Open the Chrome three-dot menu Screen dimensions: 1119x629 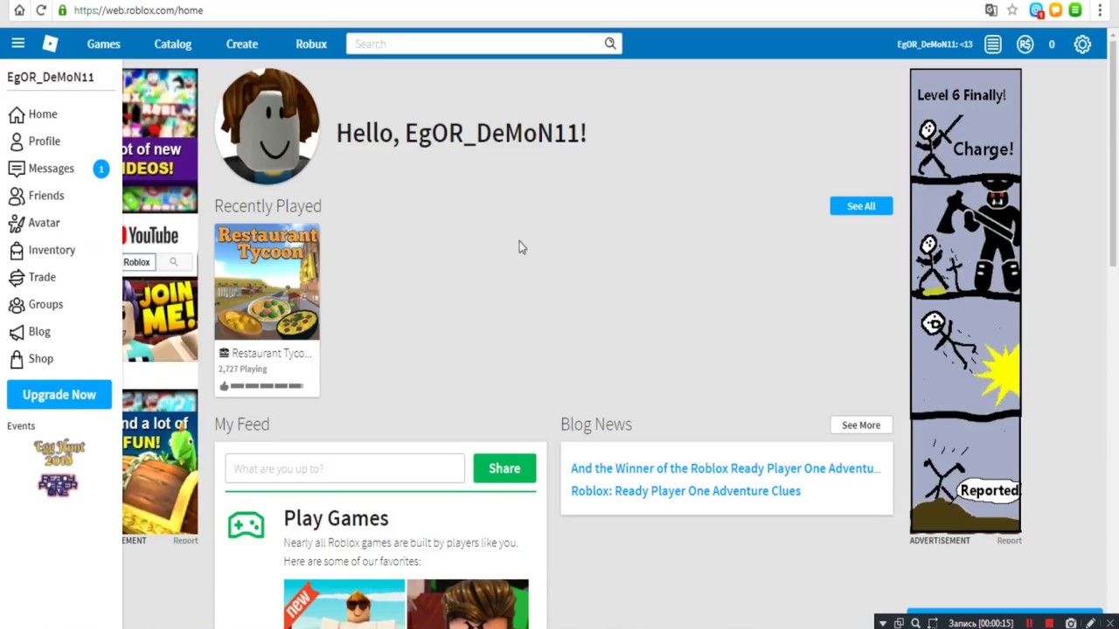pyautogui.click(x=1100, y=10)
